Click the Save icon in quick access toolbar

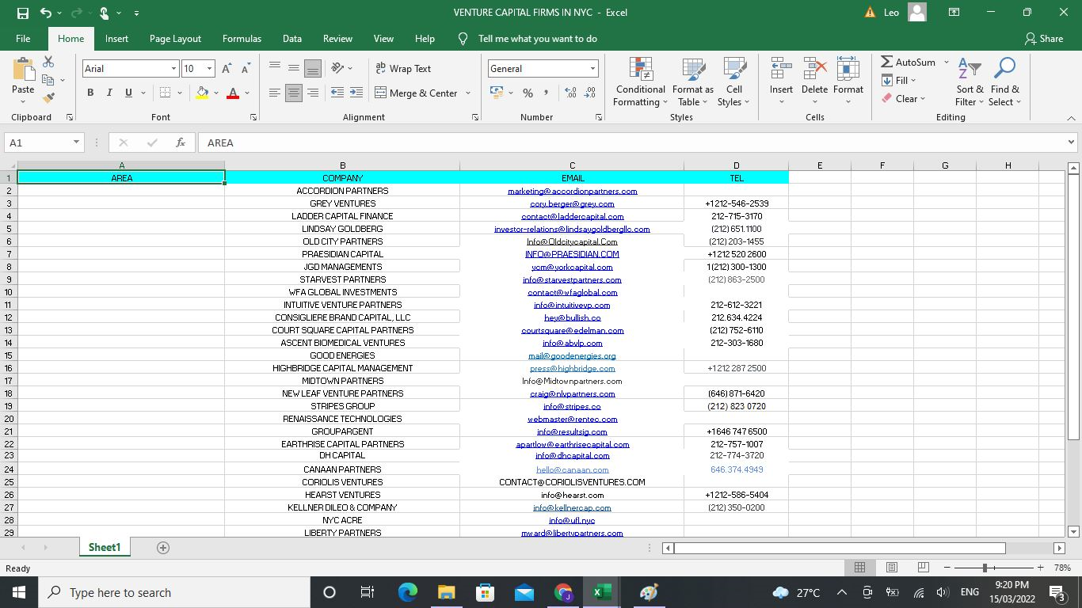22,13
